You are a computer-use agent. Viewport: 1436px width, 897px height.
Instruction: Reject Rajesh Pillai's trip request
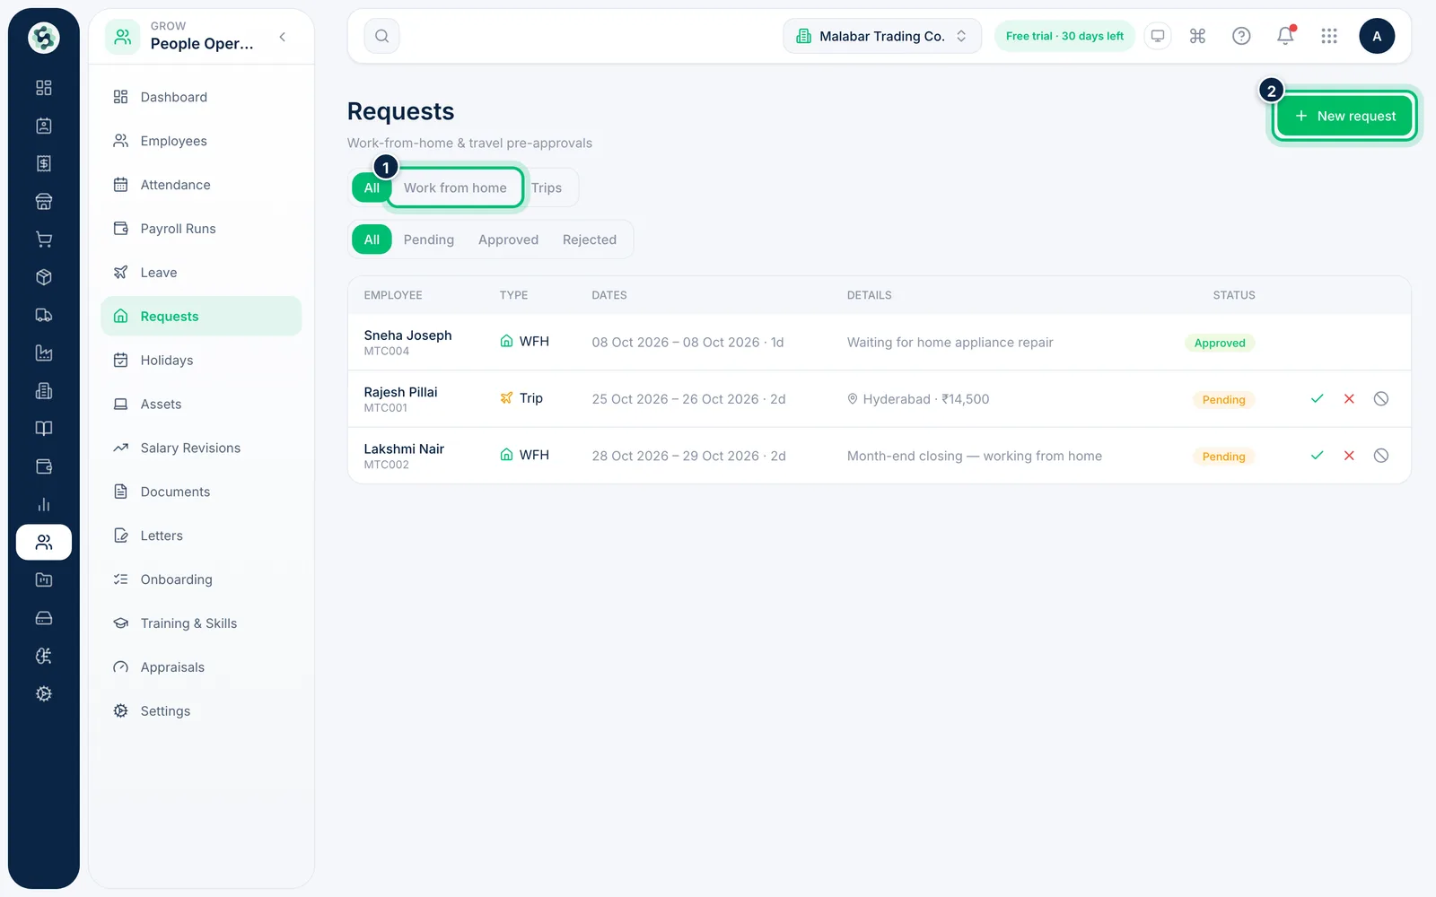[1349, 399]
